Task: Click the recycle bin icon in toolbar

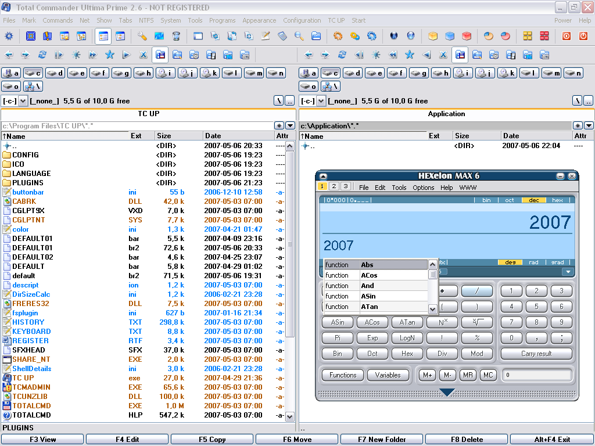Action: [x=176, y=36]
